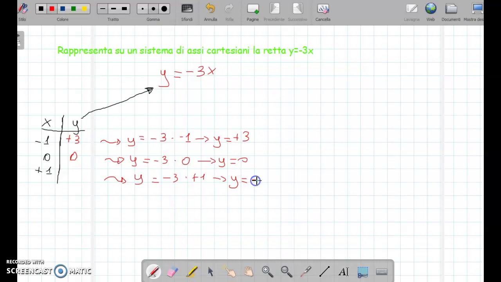Select the pointing finger interaction tool
The height and width of the screenshot is (282, 501).
[x=230, y=271]
